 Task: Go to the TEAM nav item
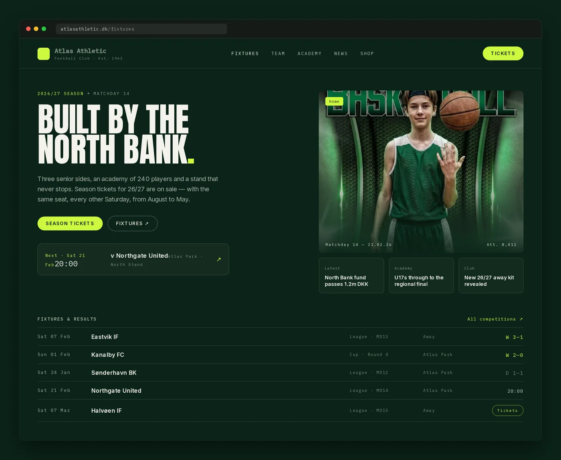click(278, 54)
